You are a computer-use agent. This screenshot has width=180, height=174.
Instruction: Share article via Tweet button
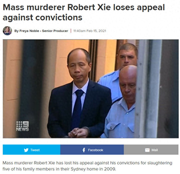[32, 150]
